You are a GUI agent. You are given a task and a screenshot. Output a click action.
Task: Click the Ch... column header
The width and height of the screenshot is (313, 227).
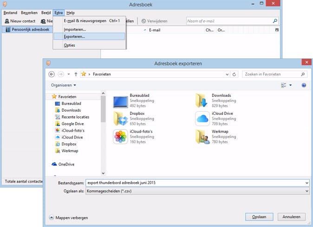[209, 30]
